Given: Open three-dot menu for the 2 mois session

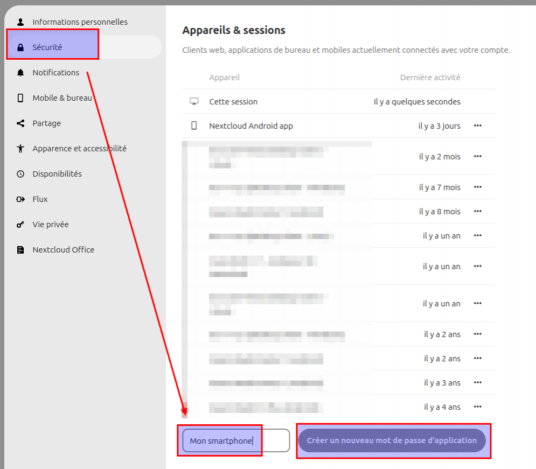Looking at the screenshot, I should (477, 157).
